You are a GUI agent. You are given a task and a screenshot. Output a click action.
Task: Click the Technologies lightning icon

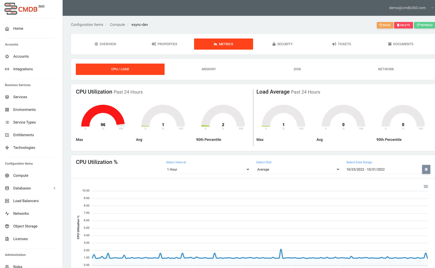click(7, 148)
